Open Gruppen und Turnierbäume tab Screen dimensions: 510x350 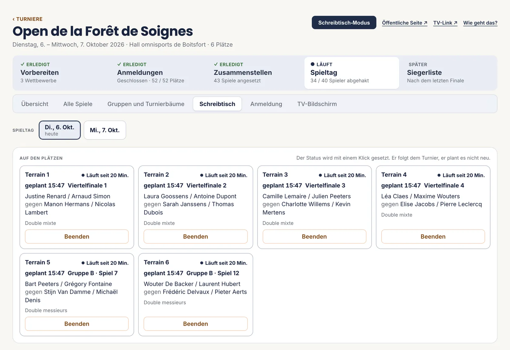coord(146,104)
